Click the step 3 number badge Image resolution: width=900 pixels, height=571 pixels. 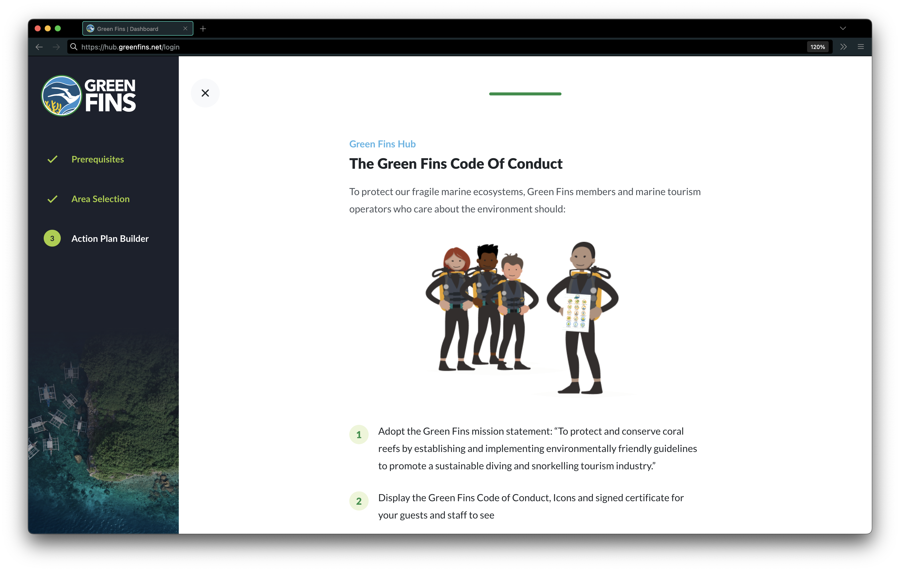(52, 238)
